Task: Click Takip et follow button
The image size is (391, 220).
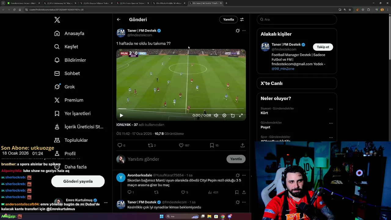Action: [323, 47]
